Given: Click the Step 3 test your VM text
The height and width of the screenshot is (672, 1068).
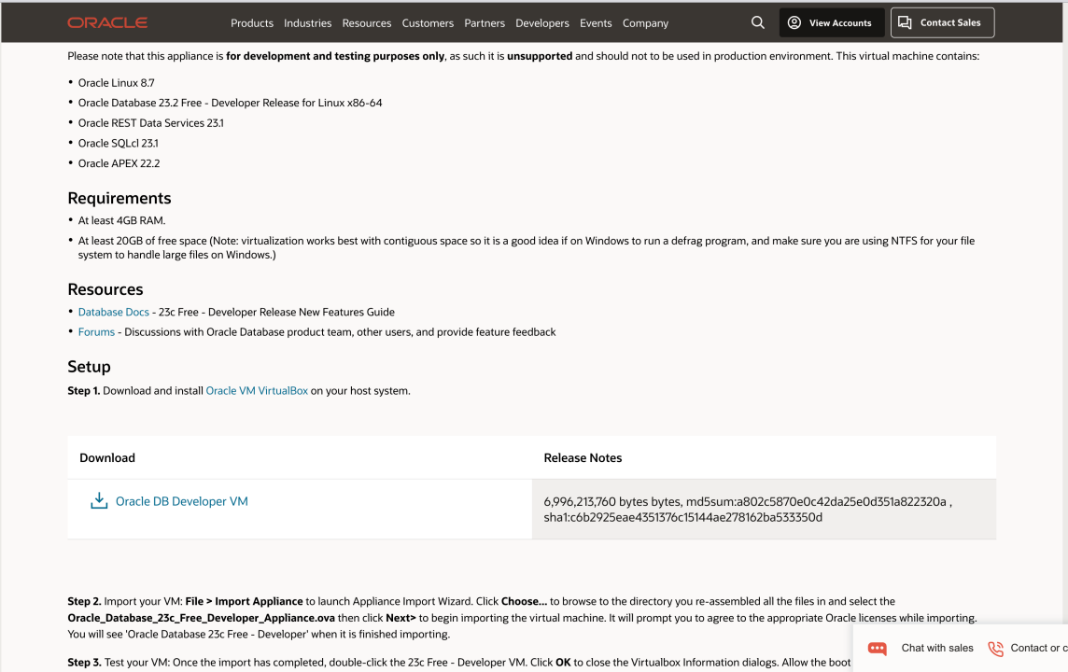Looking at the screenshot, I should click(x=459, y=663).
